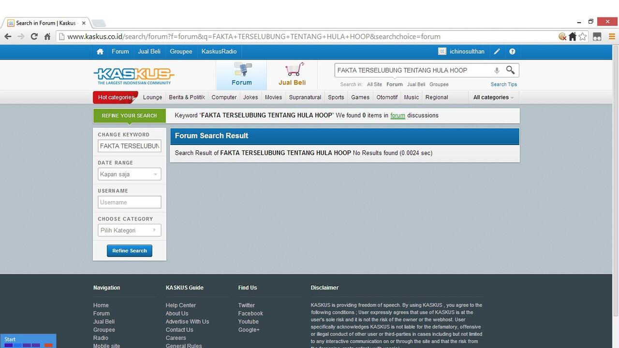Go to Kaskus home via house icon
The image size is (619, 348).
click(x=100, y=51)
